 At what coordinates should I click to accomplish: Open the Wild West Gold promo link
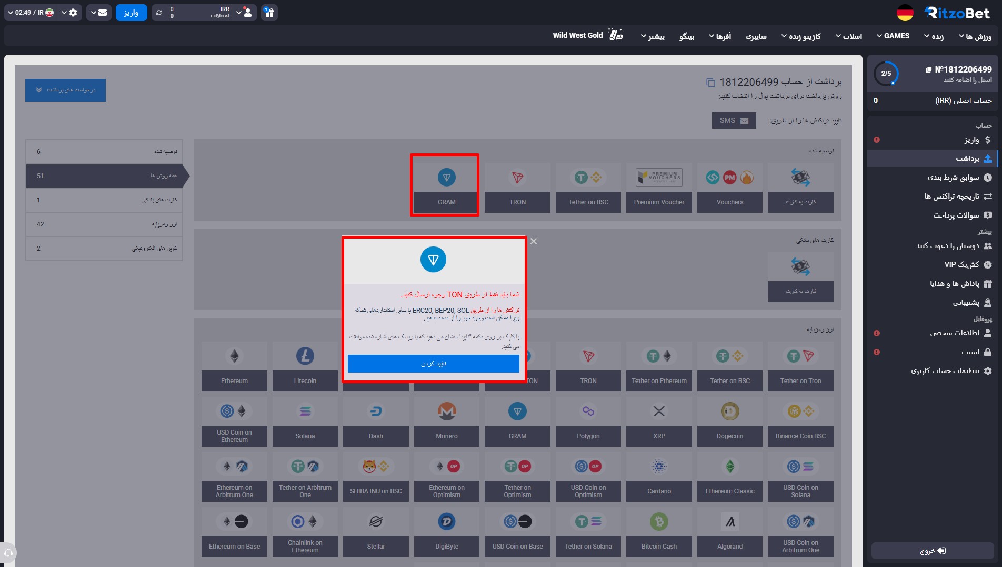(588, 35)
